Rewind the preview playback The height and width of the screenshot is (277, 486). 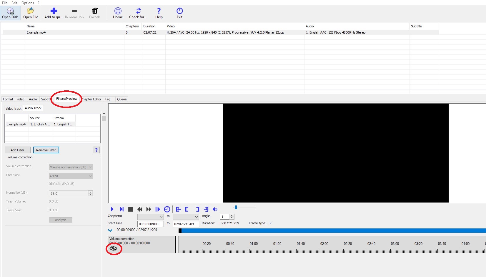tap(140, 209)
